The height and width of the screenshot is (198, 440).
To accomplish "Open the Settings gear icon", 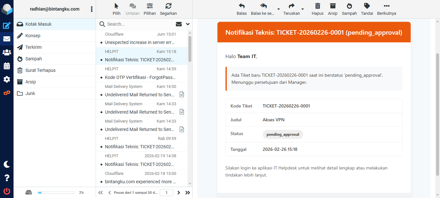I will tap(6, 79).
